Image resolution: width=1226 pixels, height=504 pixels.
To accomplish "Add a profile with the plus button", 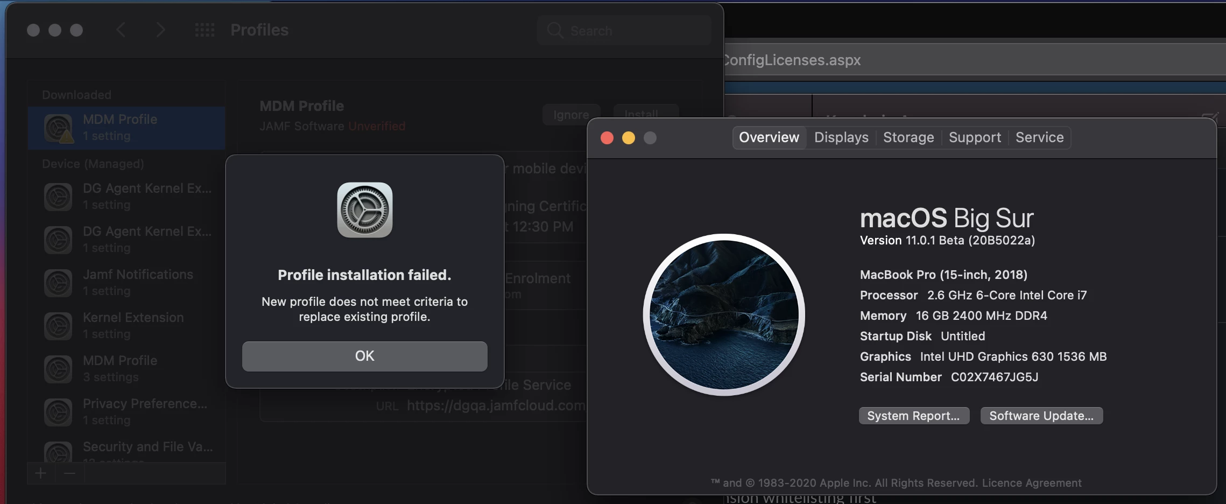I will pos(41,473).
